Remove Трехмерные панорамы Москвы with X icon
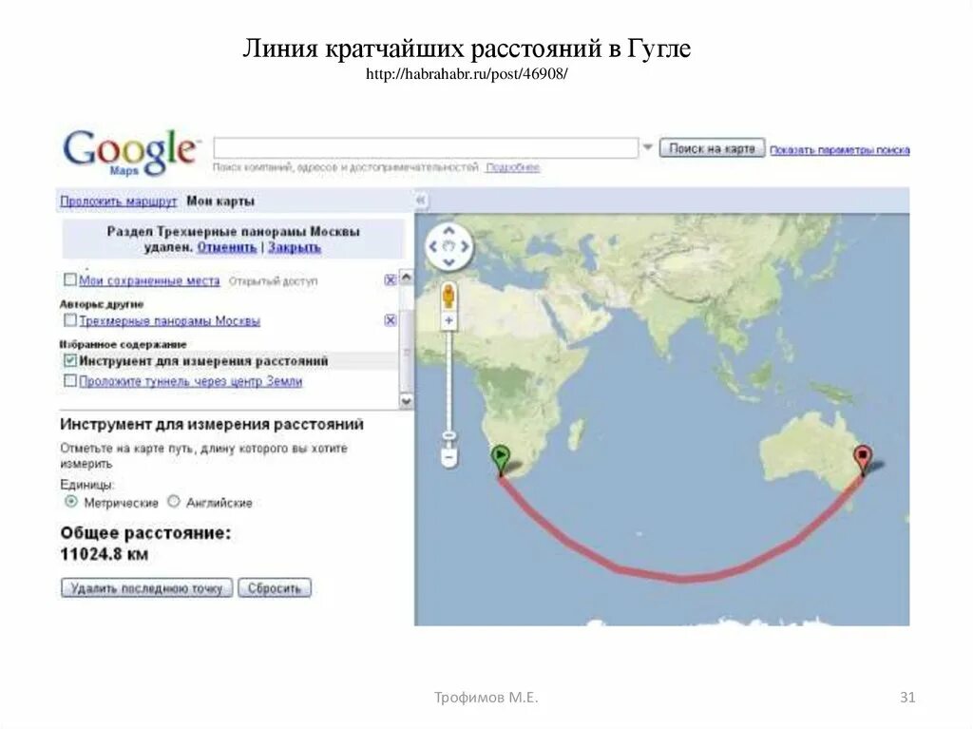The image size is (973, 729). click(390, 320)
